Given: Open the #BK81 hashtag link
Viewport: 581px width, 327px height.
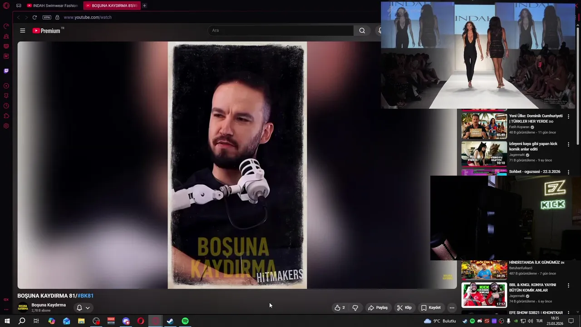Looking at the screenshot, I should click(x=85, y=296).
